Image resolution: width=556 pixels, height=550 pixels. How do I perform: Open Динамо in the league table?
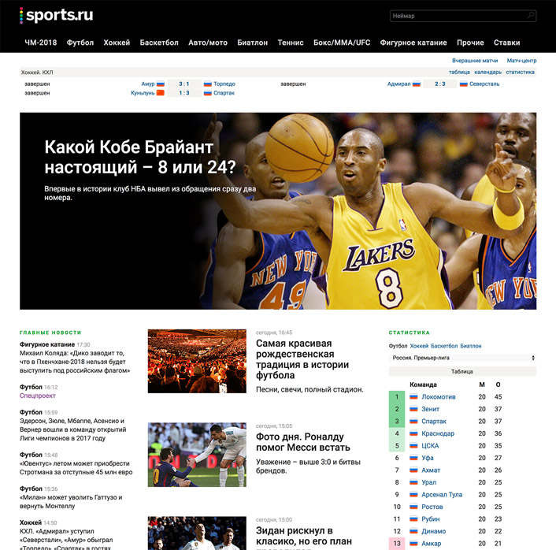click(434, 532)
